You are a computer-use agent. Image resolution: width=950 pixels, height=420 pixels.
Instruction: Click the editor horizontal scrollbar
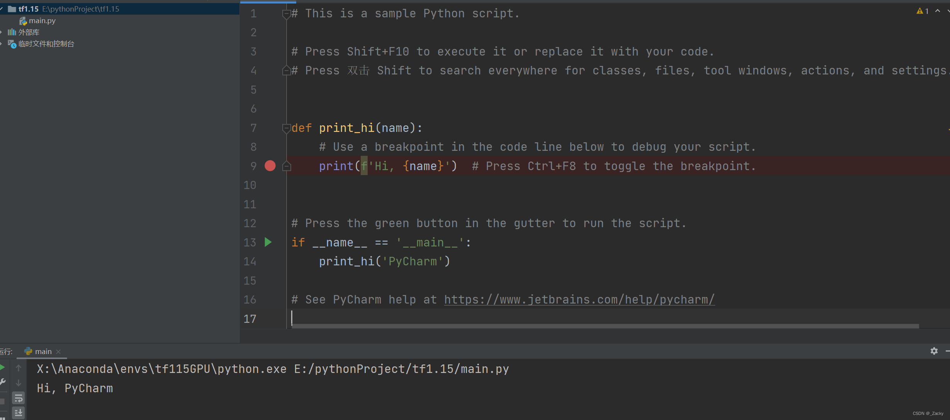click(605, 326)
